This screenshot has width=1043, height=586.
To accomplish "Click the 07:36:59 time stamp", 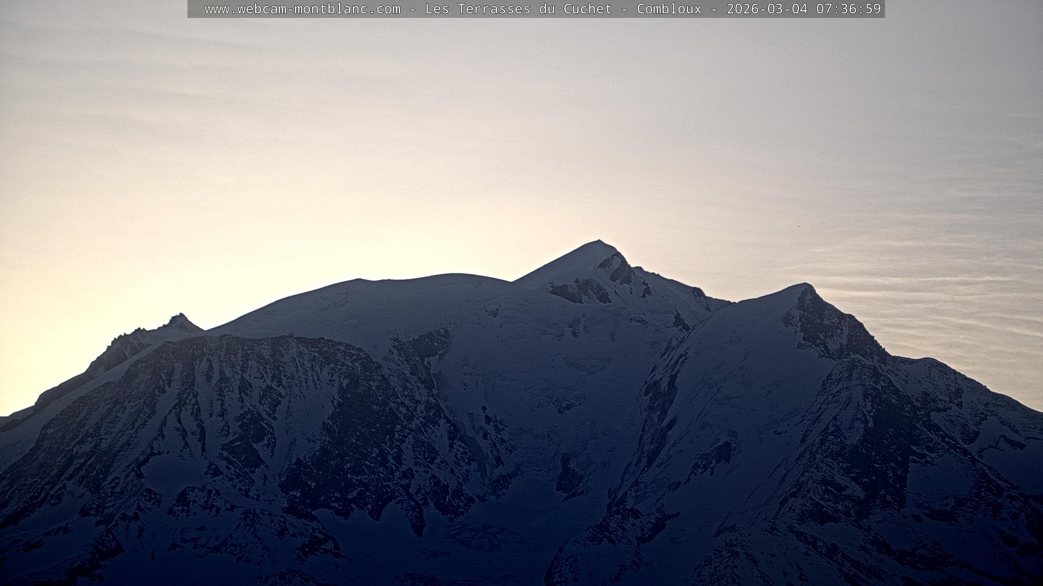I will [x=848, y=9].
